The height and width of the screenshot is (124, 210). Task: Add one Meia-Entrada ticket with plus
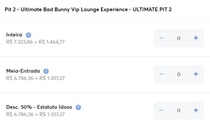coord(196,74)
